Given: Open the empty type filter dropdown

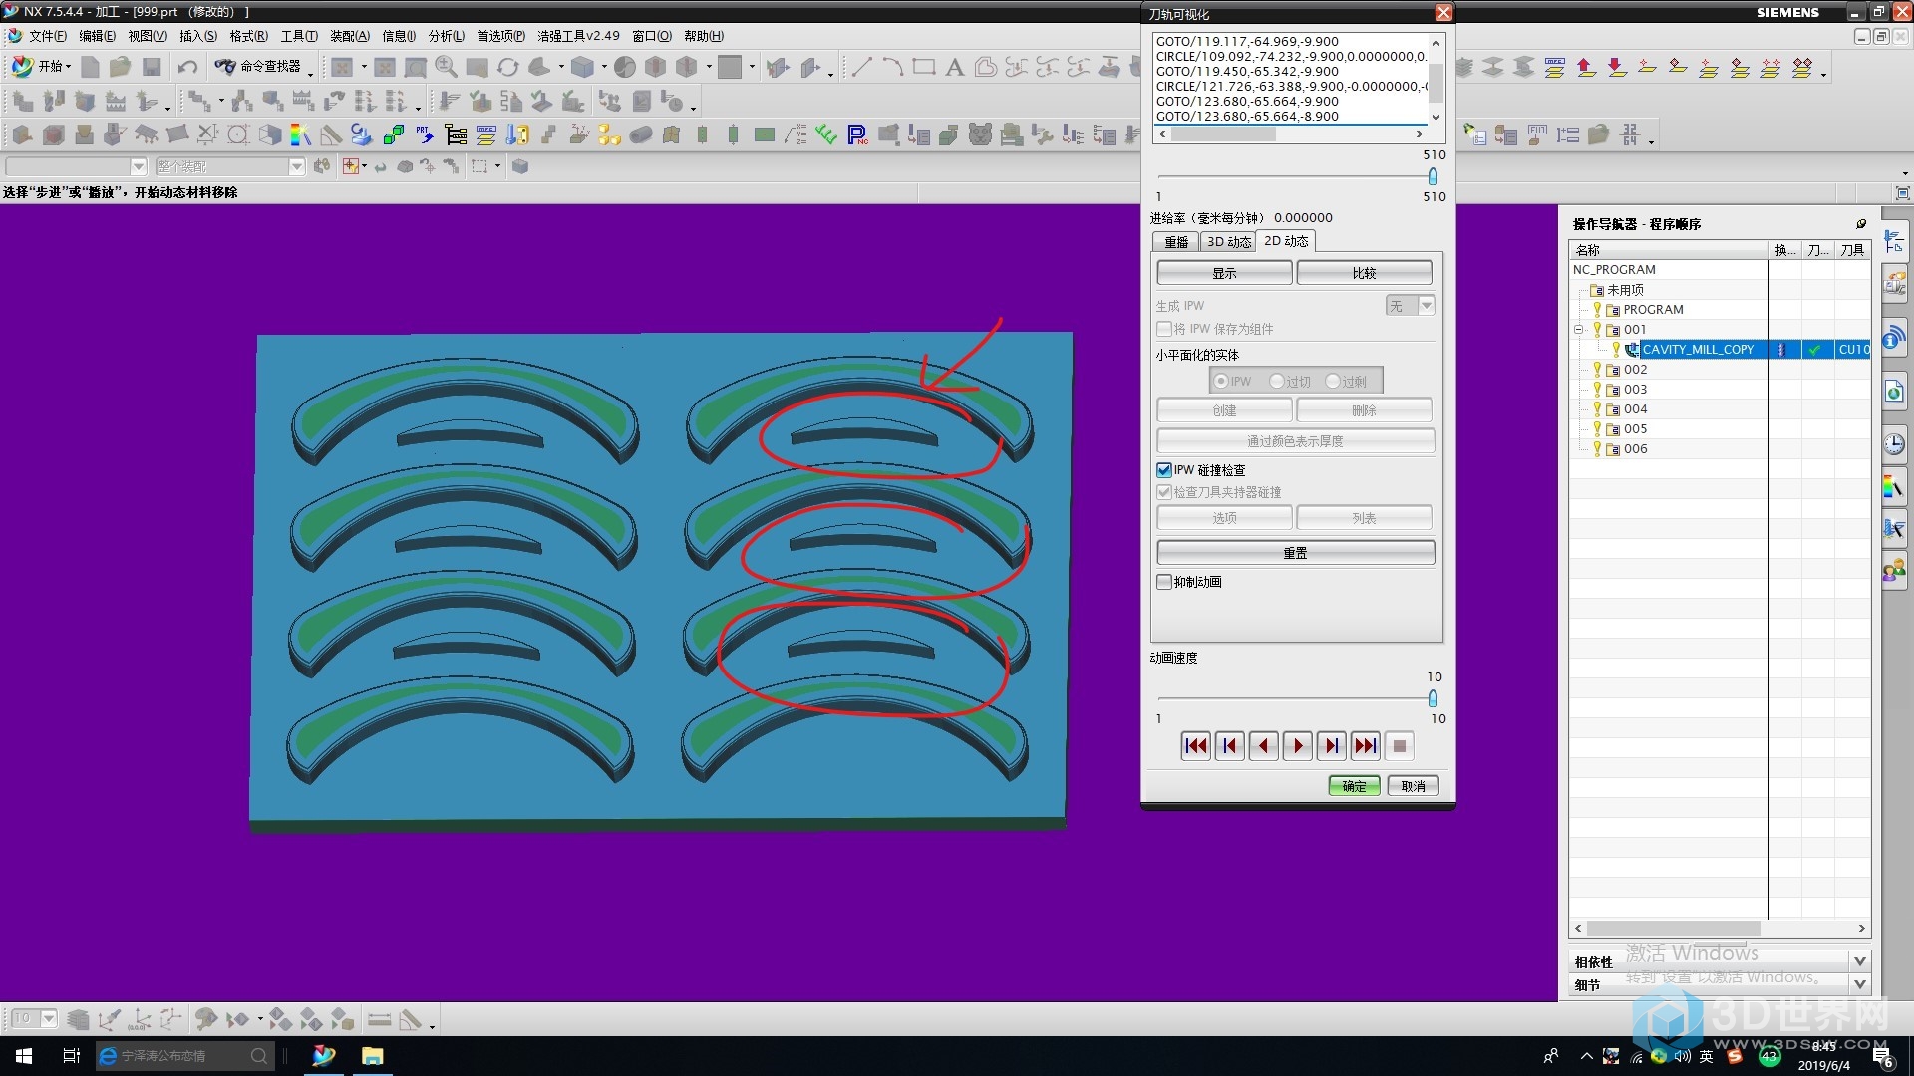Looking at the screenshot, I should [139, 166].
